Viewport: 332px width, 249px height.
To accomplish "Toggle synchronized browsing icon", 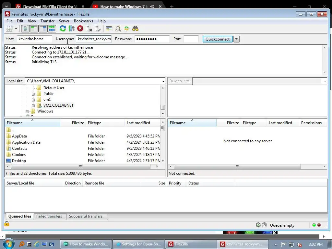I will point(127,29).
